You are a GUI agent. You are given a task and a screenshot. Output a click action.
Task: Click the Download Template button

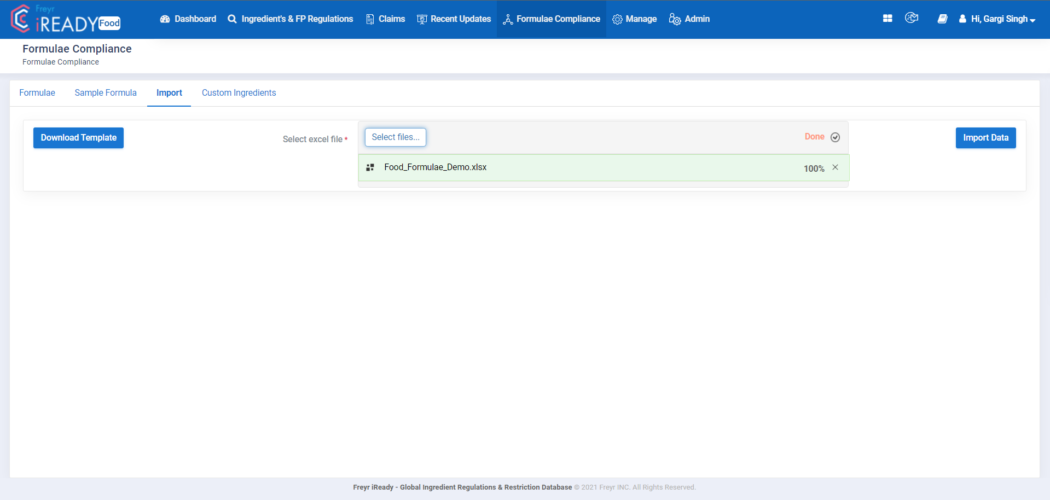pyautogui.click(x=78, y=137)
